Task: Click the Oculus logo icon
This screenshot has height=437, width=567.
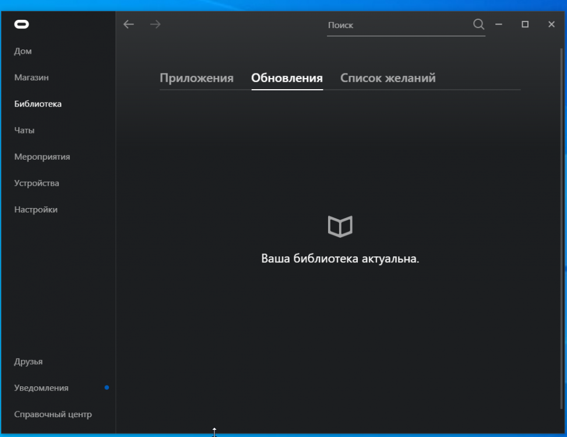Action: [22, 24]
